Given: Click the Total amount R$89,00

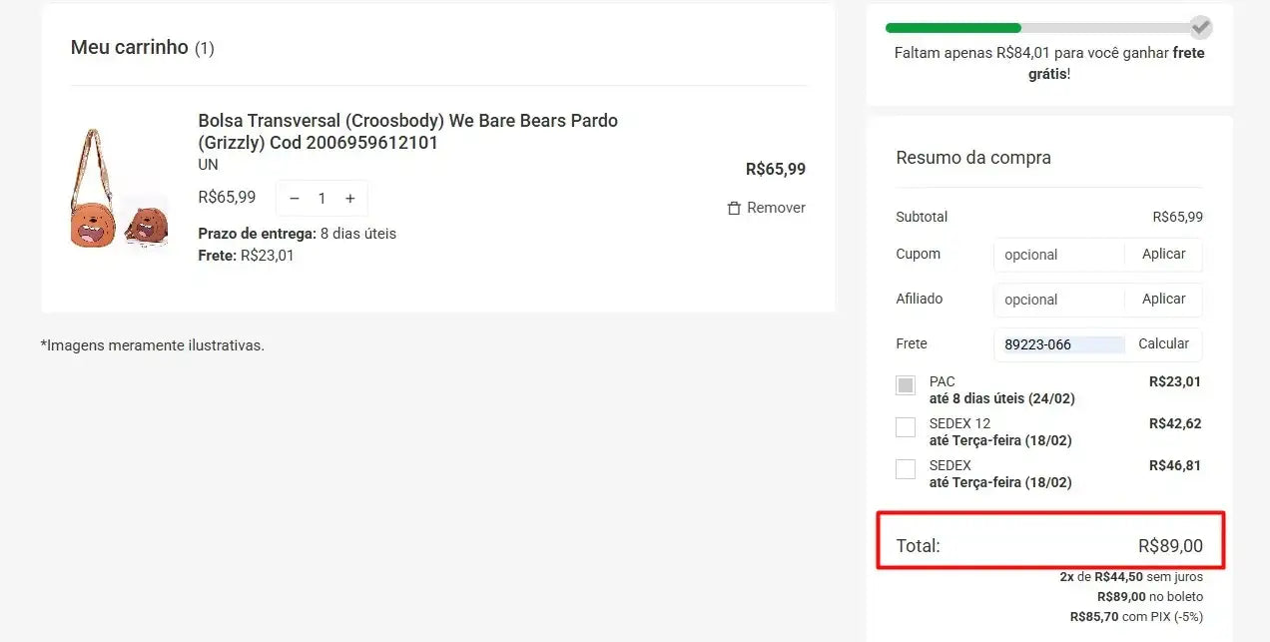Looking at the screenshot, I should pyautogui.click(x=1170, y=546).
